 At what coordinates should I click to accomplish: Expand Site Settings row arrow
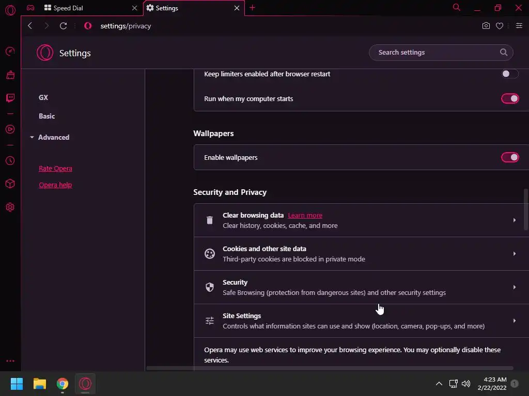point(515,321)
